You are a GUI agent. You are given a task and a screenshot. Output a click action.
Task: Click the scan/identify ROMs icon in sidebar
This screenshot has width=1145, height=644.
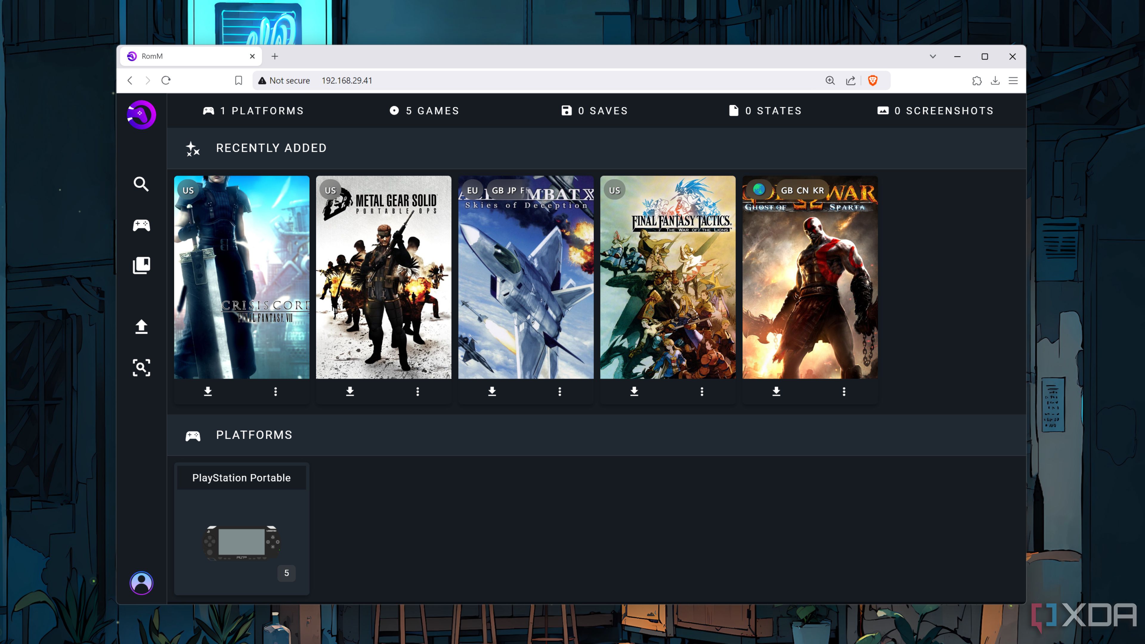point(142,368)
